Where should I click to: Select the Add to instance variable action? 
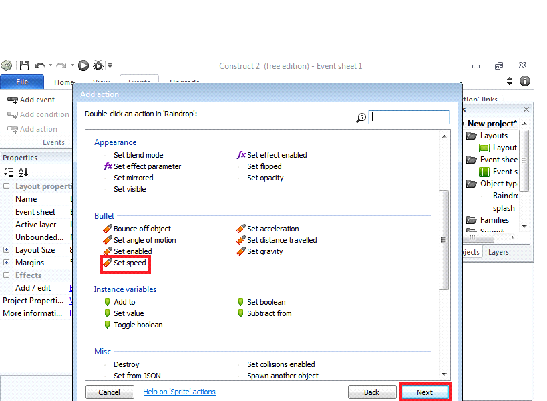[x=120, y=302]
